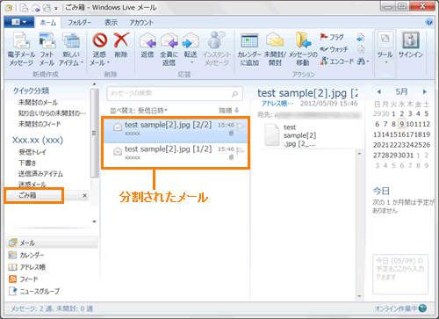Open the Find dropdown in ribbon
This screenshot has width=439, height=319.
click(363, 62)
